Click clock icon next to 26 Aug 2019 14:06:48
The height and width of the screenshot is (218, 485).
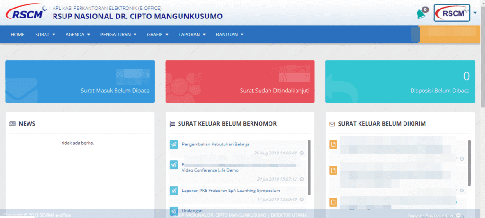(x=302, y=153)
